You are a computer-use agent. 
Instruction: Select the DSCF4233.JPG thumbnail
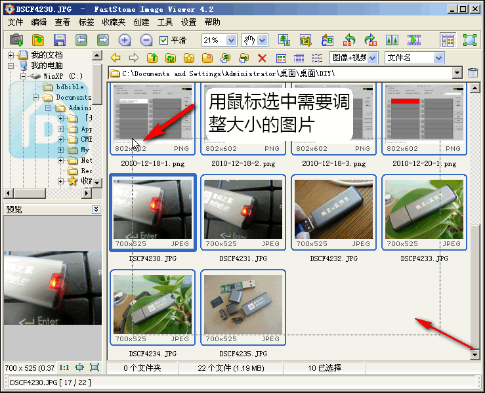pos(424,212)
